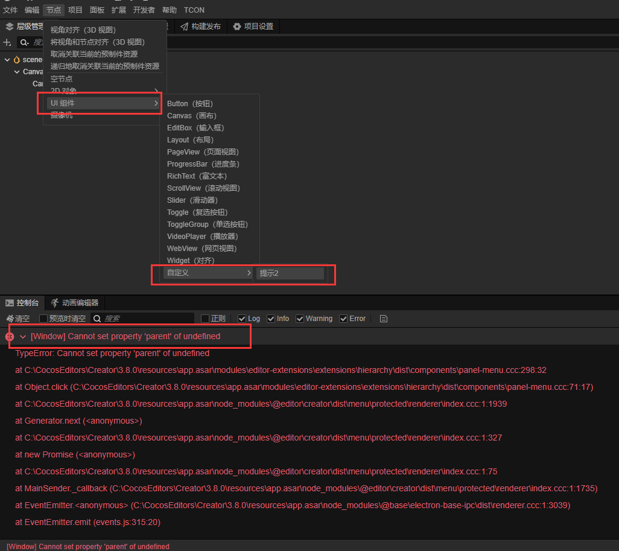
Task: Collapse the Canvas tree node
Action: click(x=16, y=72)
